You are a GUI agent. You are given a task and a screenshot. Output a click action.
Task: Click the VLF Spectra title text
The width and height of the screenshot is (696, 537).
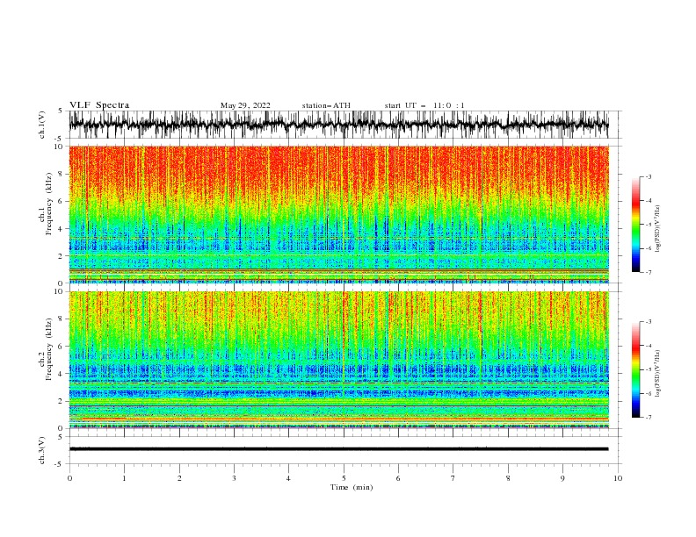click(x=99, y=105)
